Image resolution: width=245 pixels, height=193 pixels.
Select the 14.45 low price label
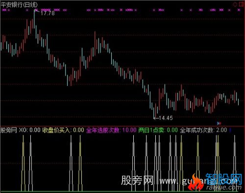pos(166,118)
